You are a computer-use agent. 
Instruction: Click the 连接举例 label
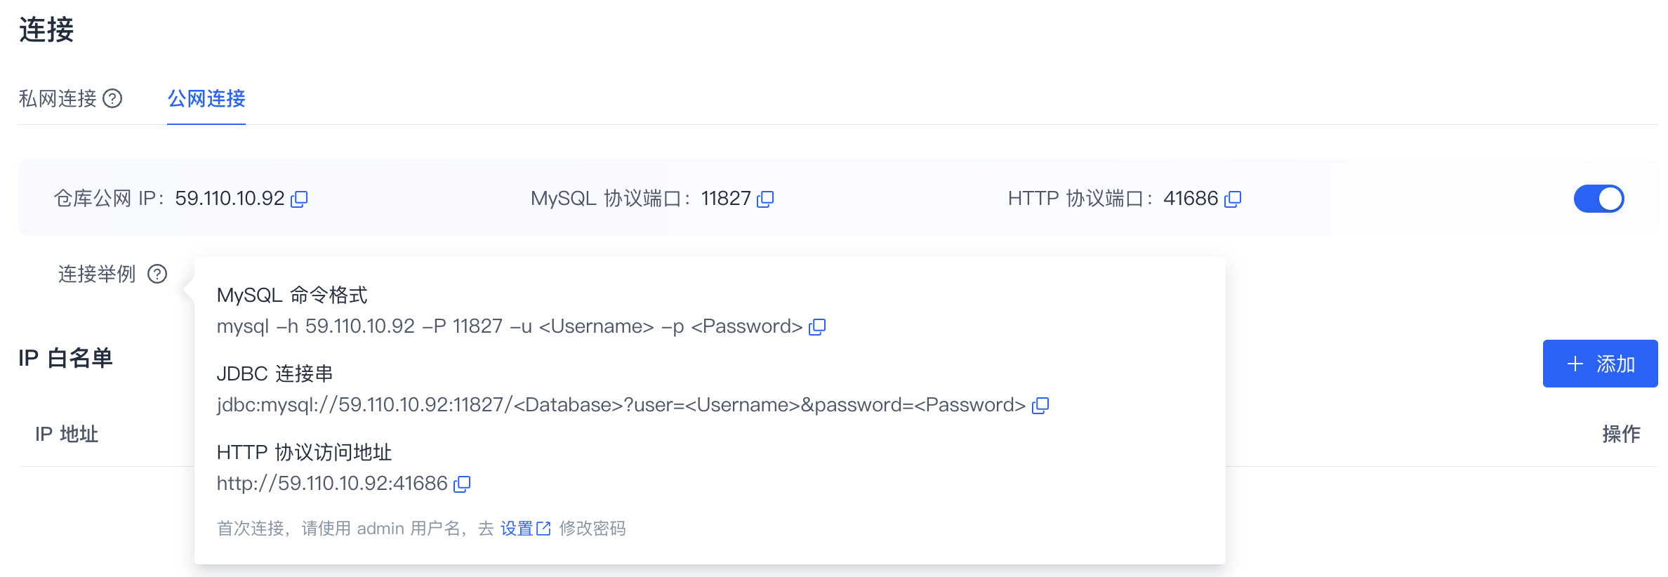click(97, 274)
